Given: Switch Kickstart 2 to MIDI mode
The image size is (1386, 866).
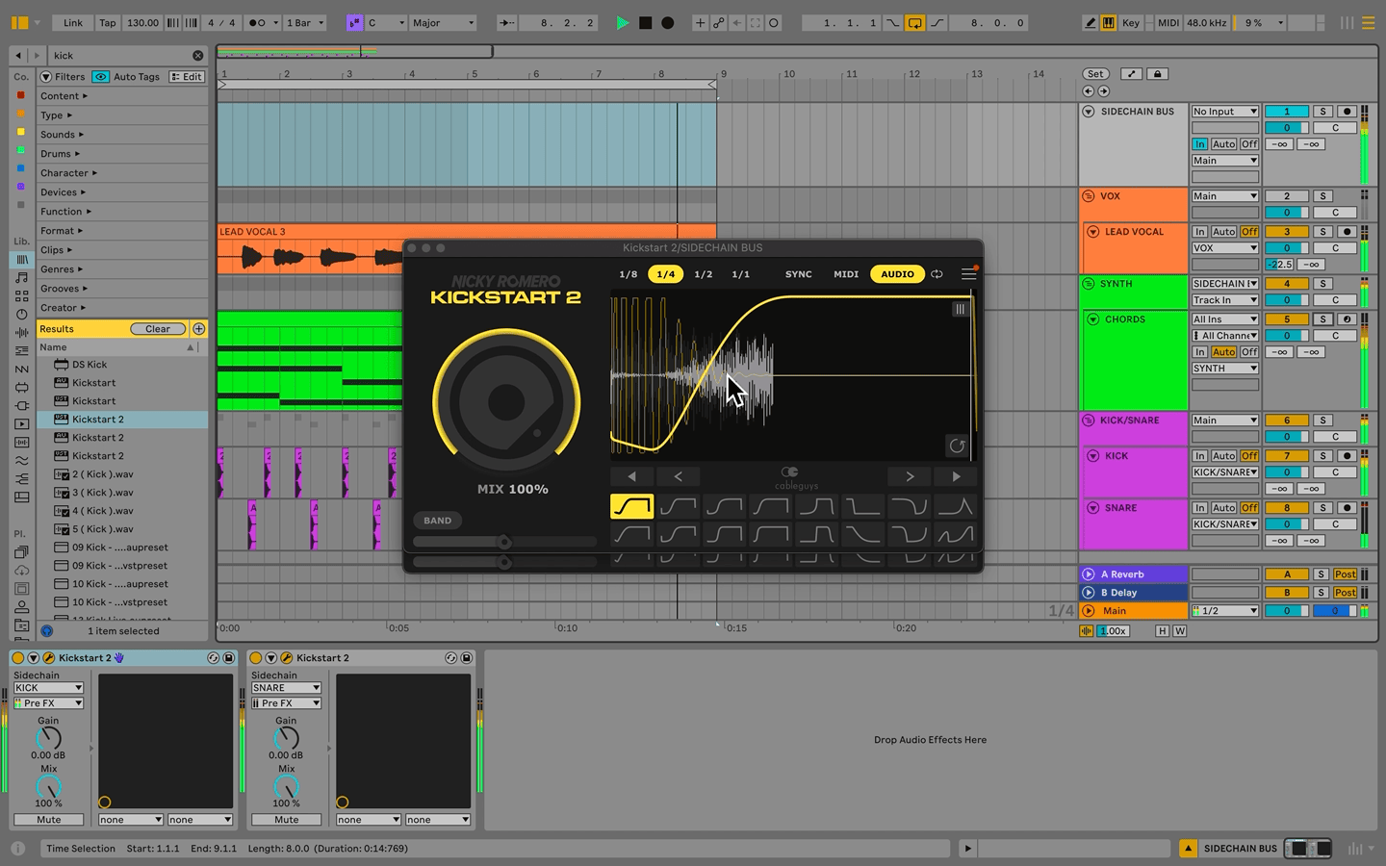Looking at the screenshot, I should click(x=846, y=274).
